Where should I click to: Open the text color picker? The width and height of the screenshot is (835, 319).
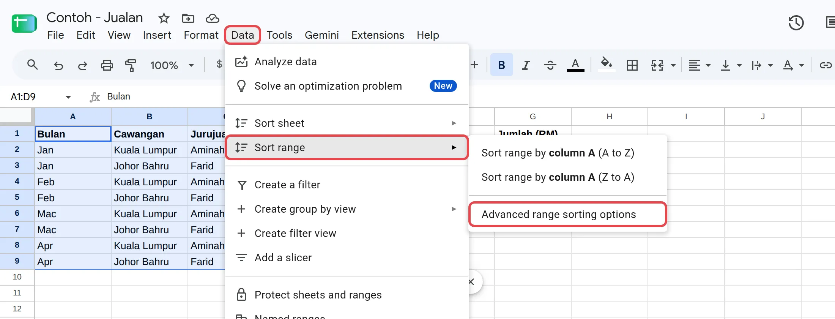point(575,65)
